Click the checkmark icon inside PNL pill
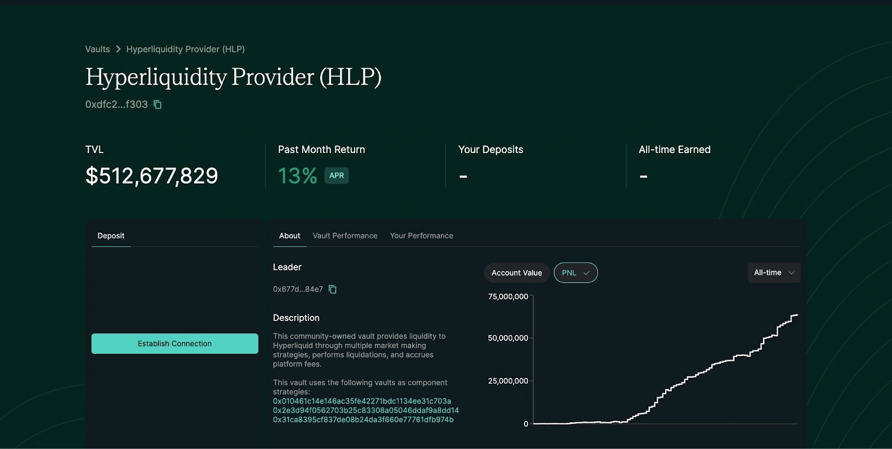The width and height of the screenshot is (892, 449). [x=586, y=273]
